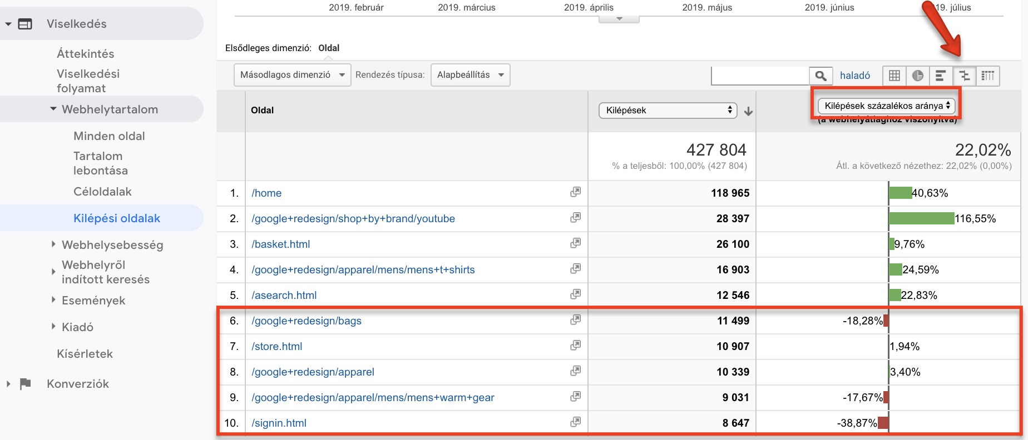Screen dimensions: 1028x440
Task: Select Oldal as primary dimension
Action: 329,48
